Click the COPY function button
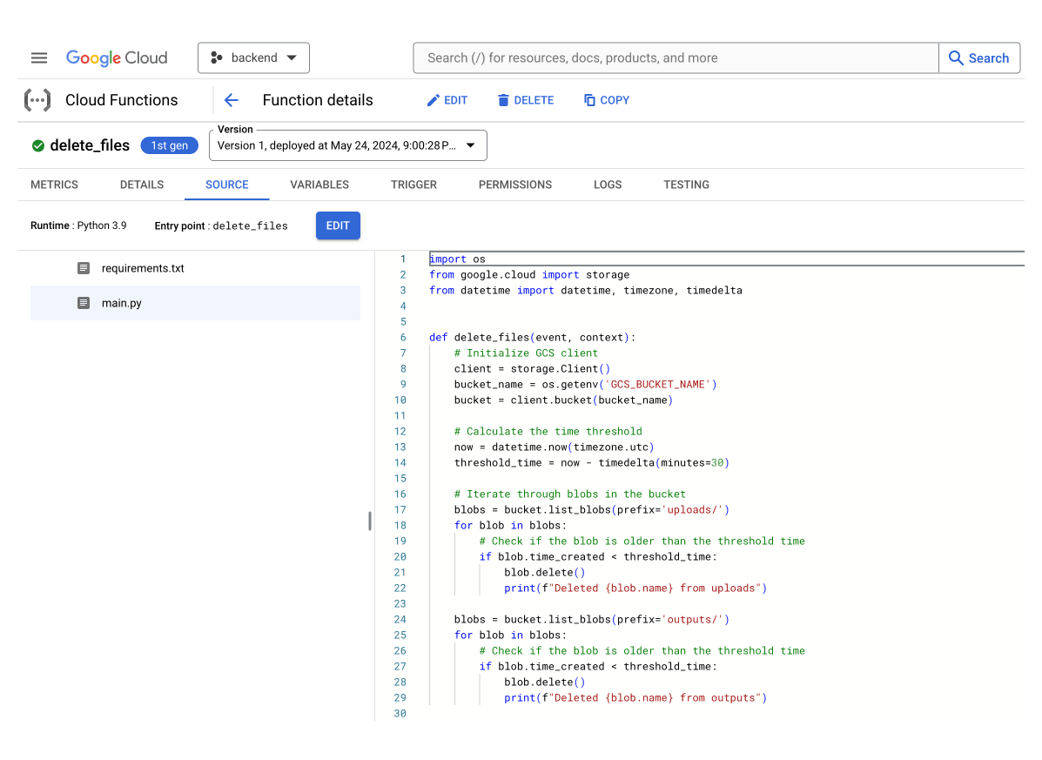Viewport: 1042px width, 760px height. 606,100
